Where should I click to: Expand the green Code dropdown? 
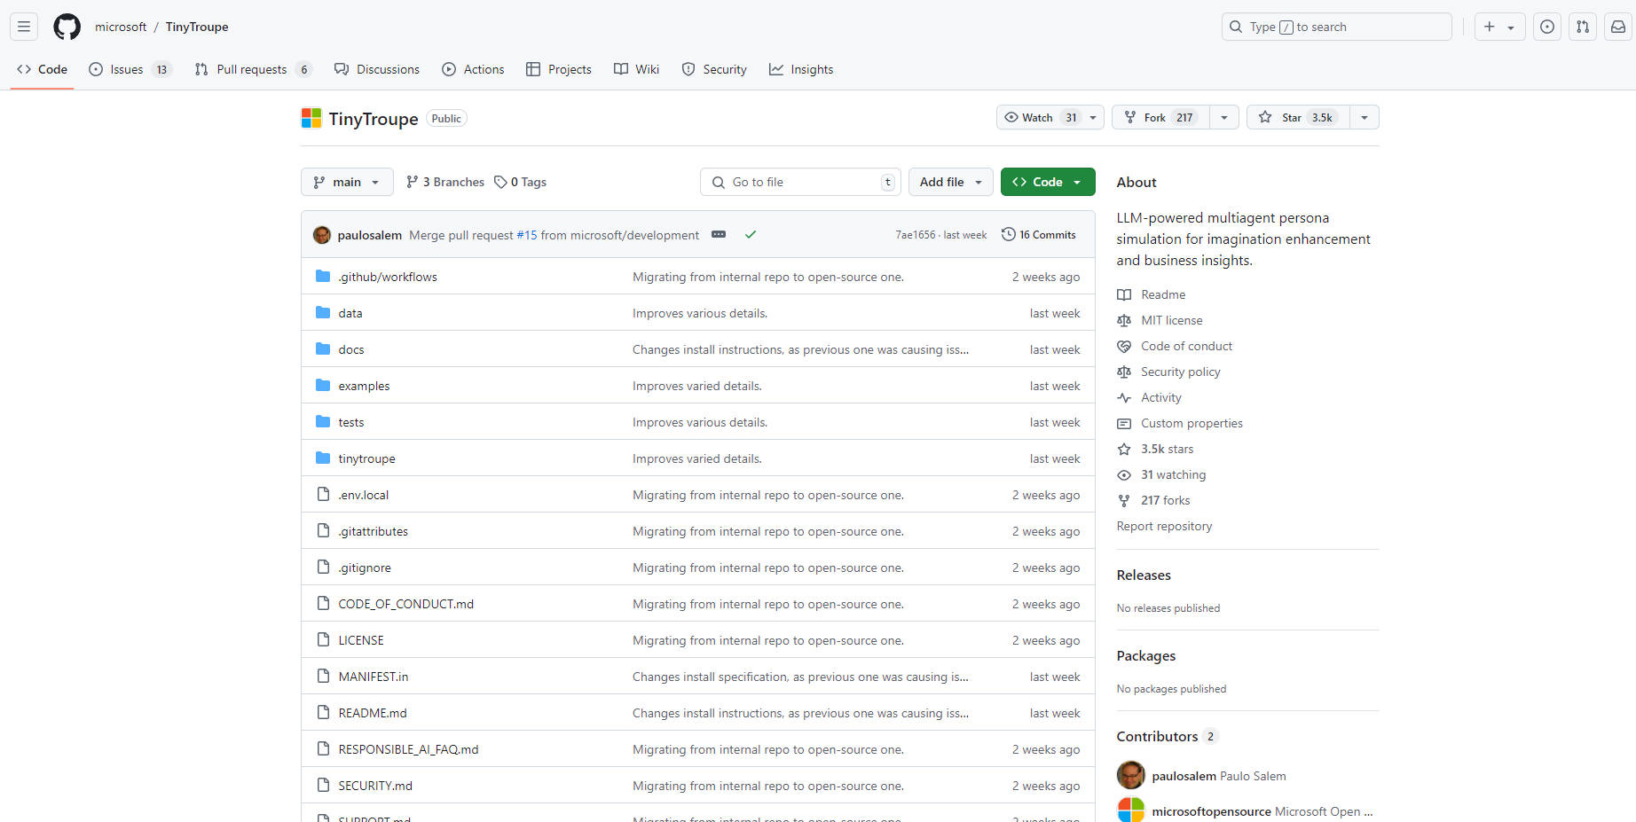pyautogui.click(x=1047, y=182)
